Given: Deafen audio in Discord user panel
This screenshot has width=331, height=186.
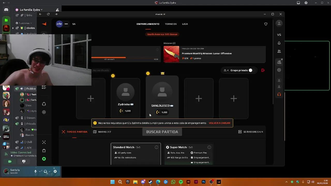Looking at the screenshot, I should (45, 171).
